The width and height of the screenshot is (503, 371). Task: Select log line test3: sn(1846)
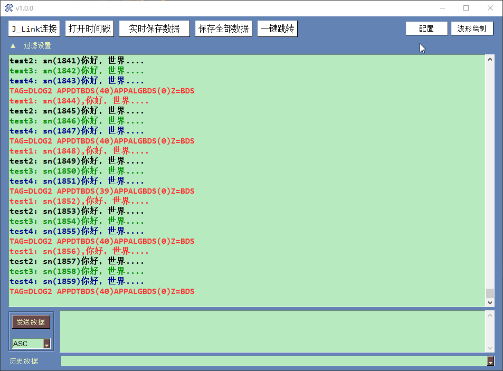point(77,121)
